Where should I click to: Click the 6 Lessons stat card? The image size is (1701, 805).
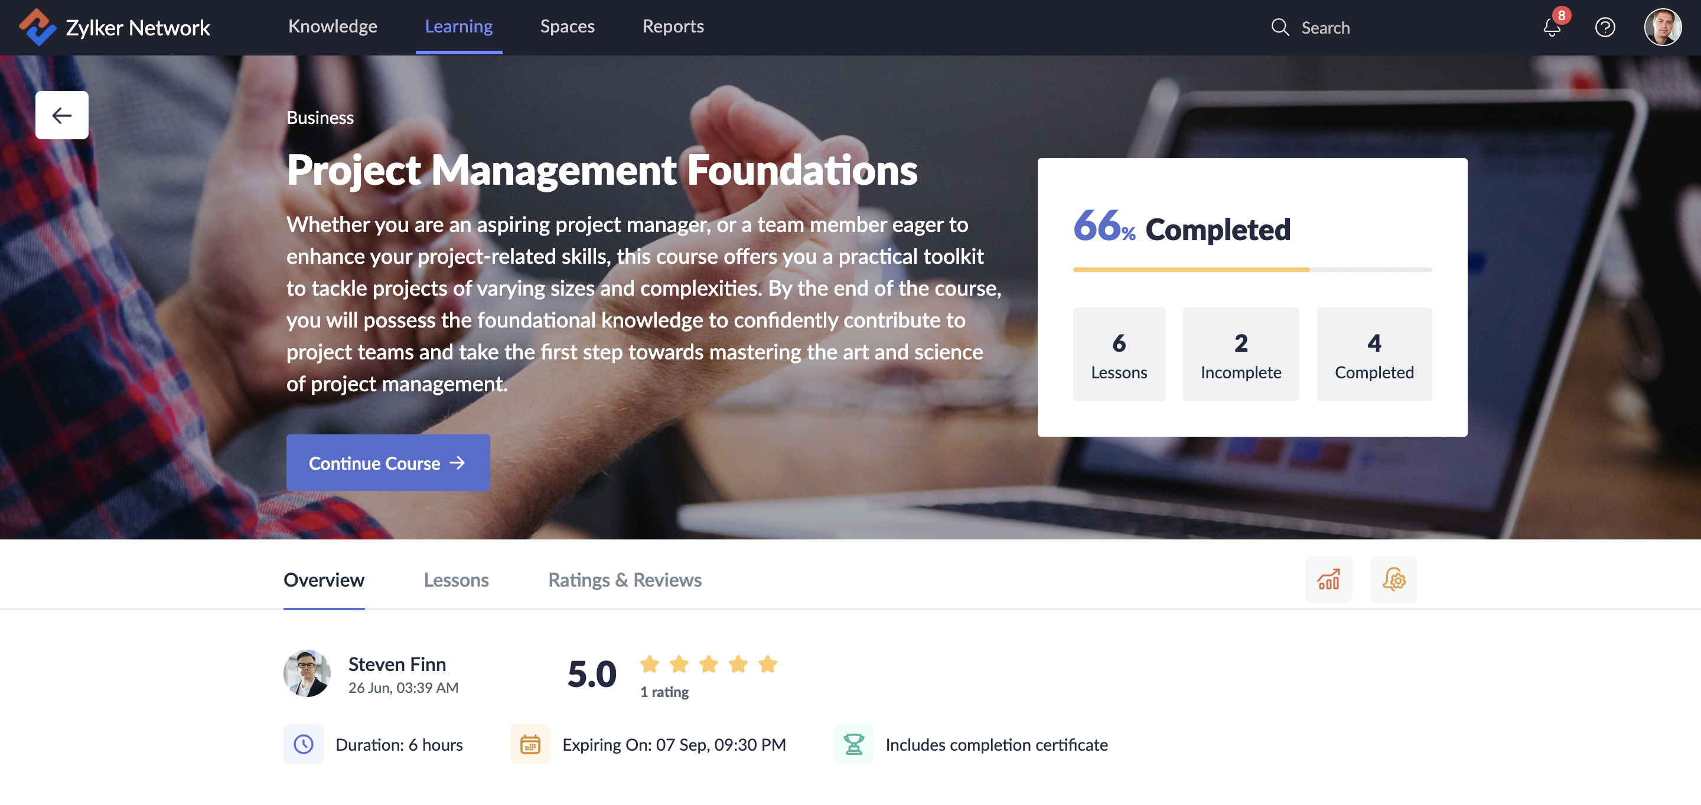(1119, 354)
